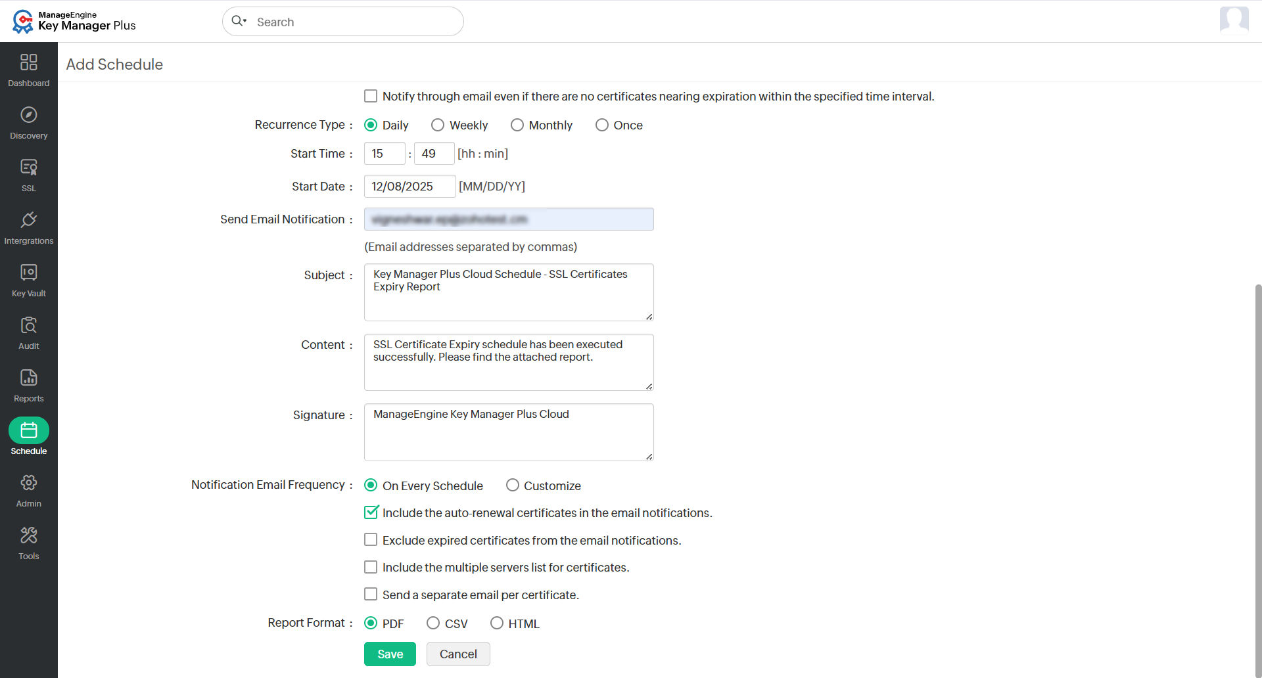This screenshot has width=1262, height=678.
Task: Click the "[hh : min]" time format hint
Action: [482, 154]
